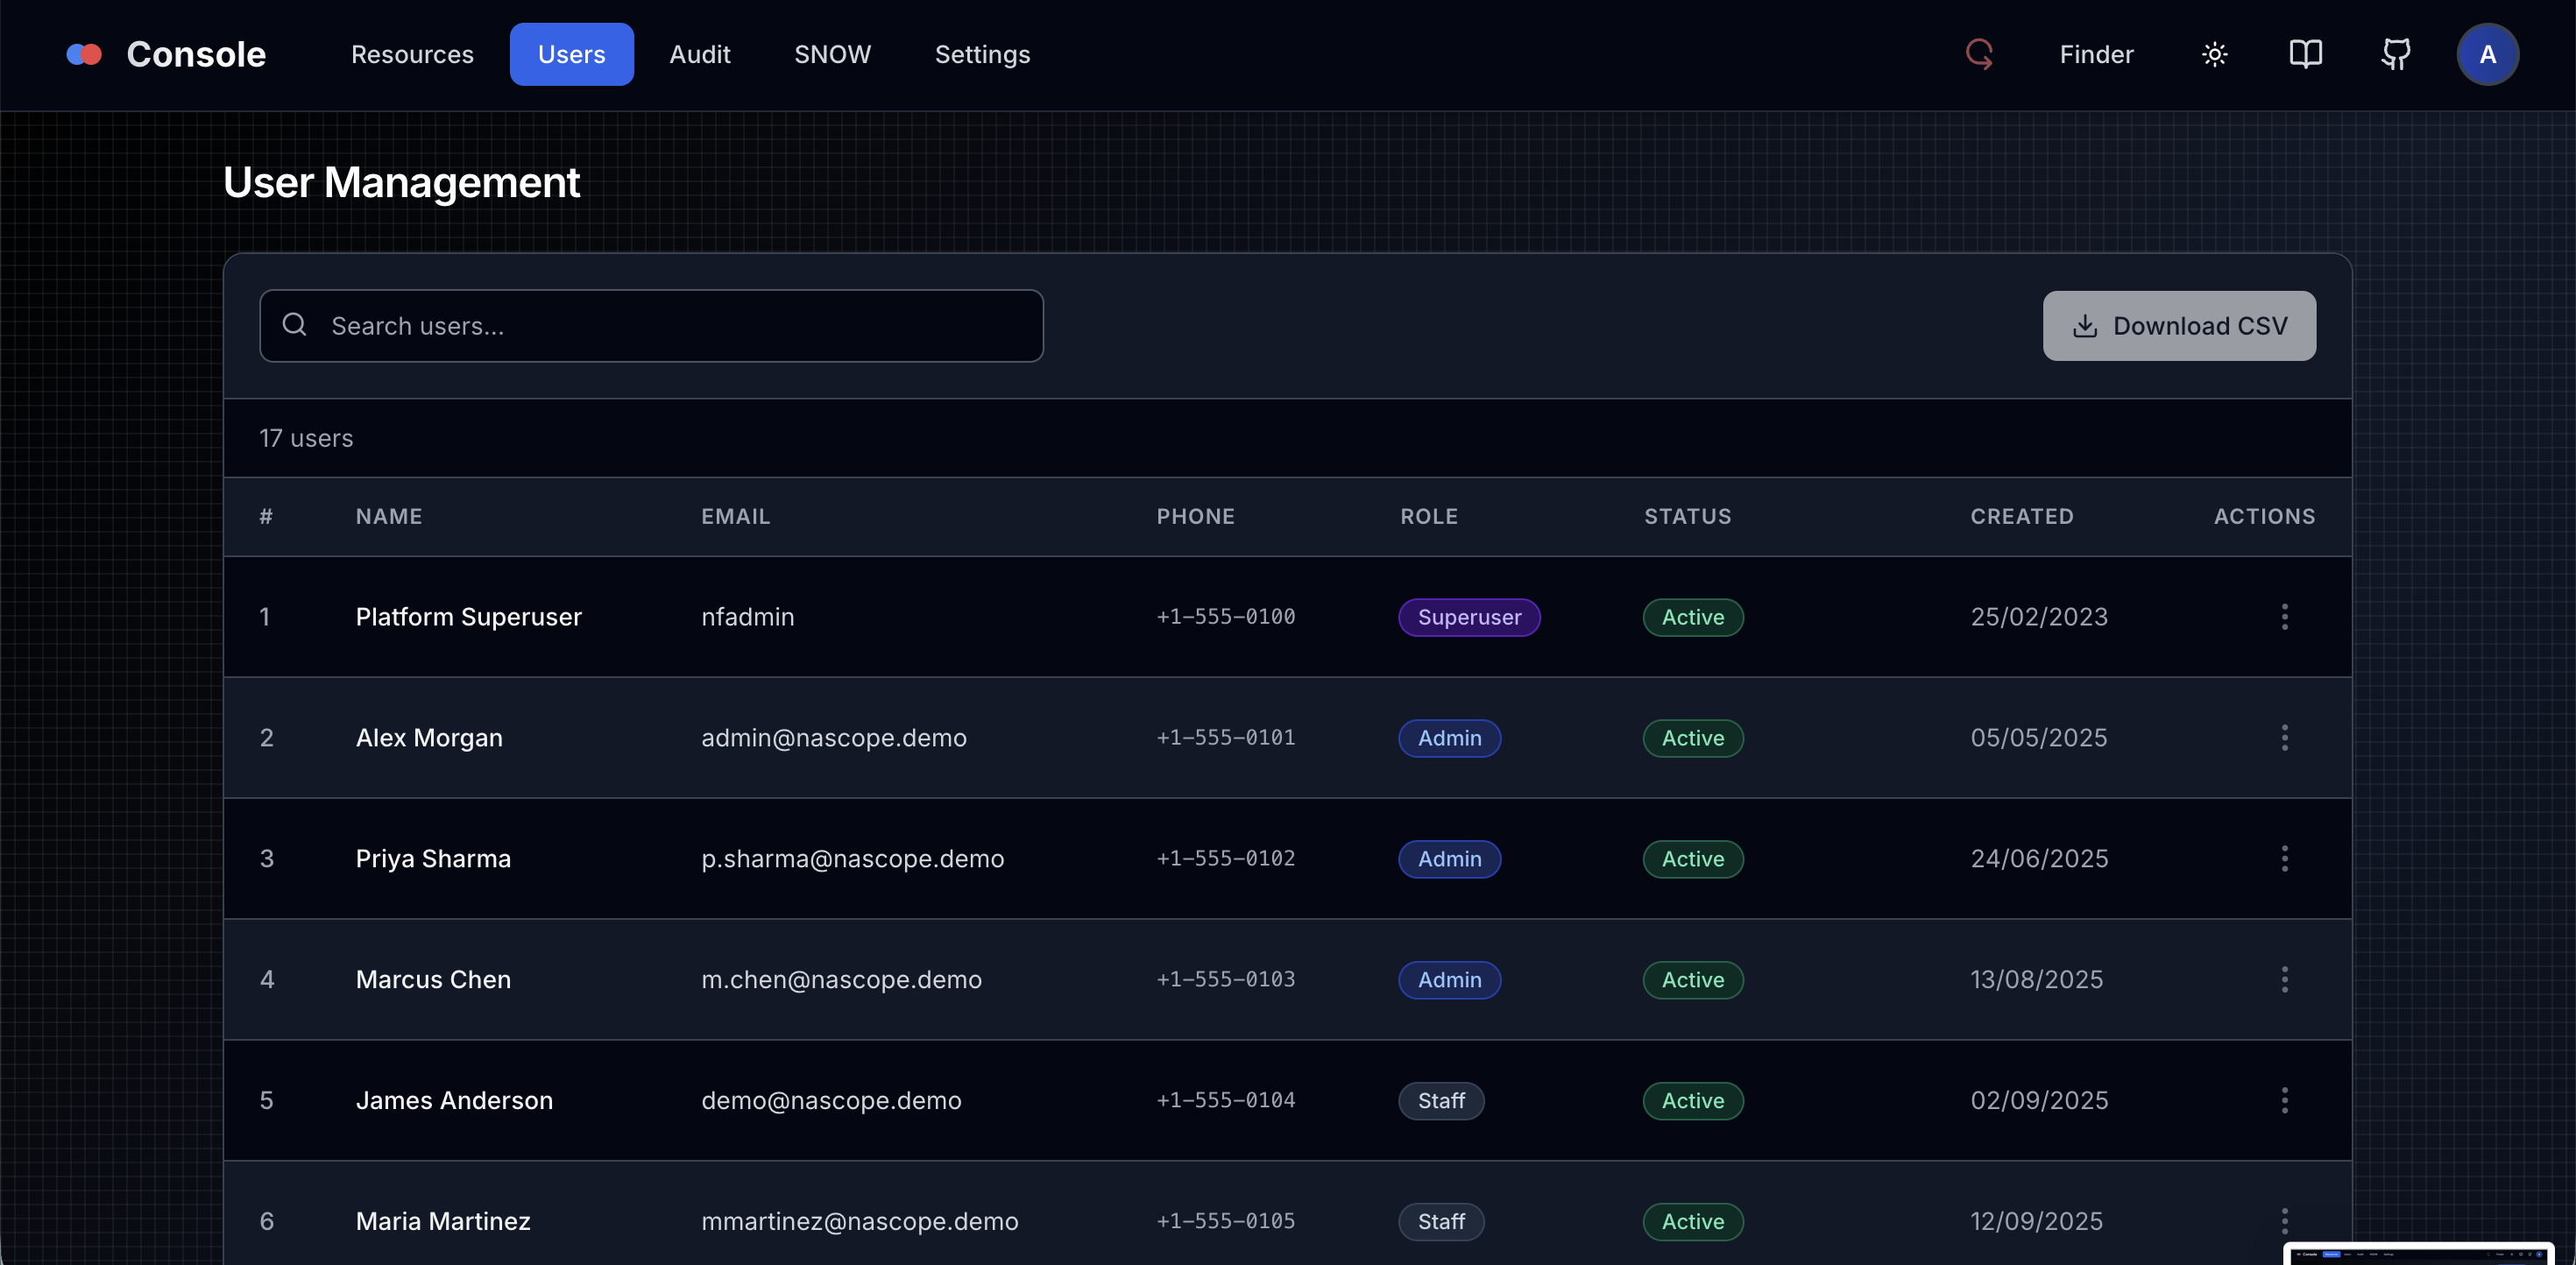Open actions menu for Alex Morgan
The width and height of the screenshot is (2576, 1265).
click(x=2284, y=738)
